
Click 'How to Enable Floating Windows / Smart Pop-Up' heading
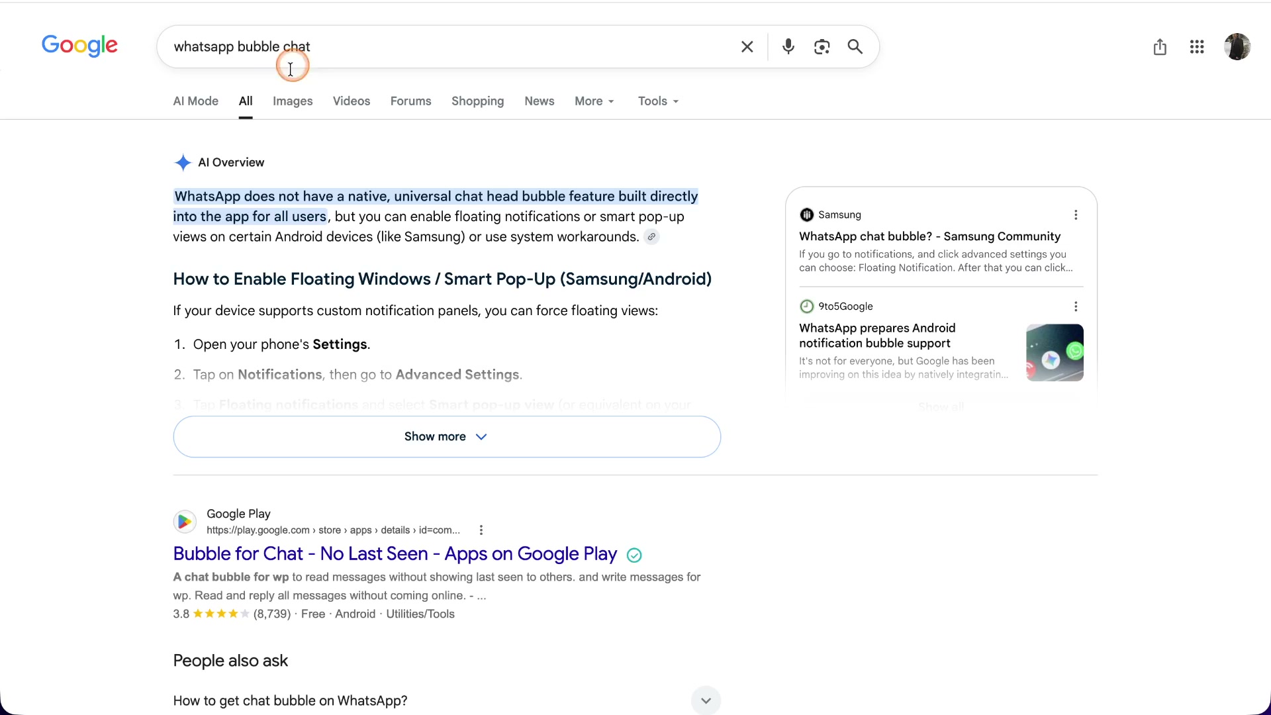pos(442,279)
